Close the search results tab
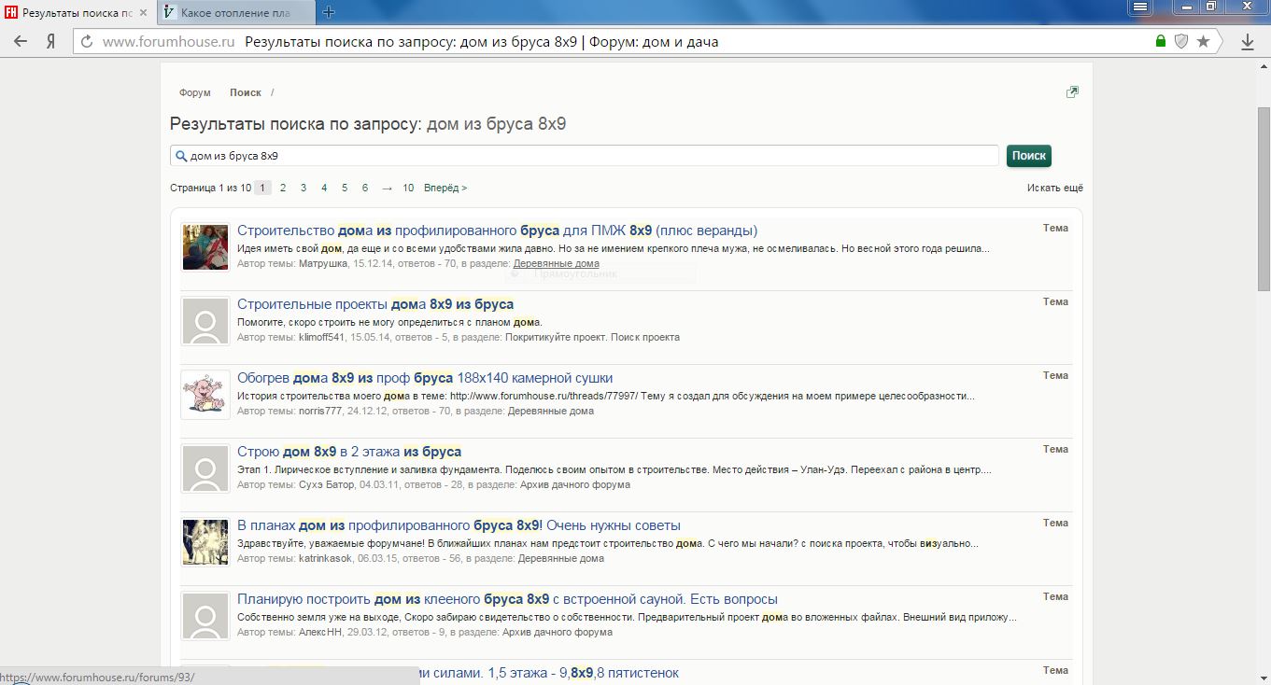This screenshot has height=685, width=1271. coord(143,13)
